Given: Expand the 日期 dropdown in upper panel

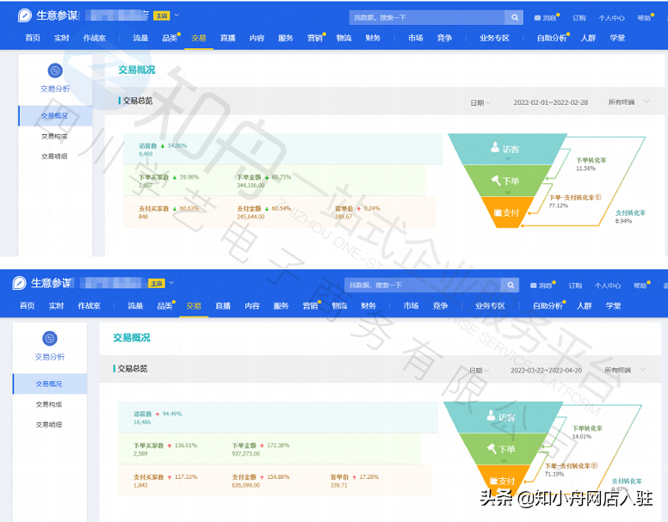Looking at the screenshot, I should 480,102.
